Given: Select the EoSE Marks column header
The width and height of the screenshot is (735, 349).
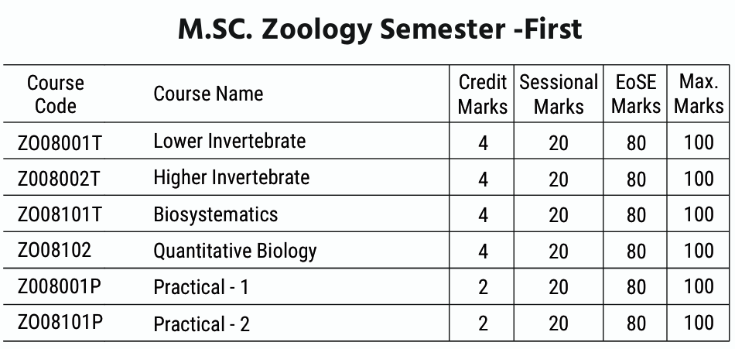Looking at the screenshot, I should [x=636, y=94].
